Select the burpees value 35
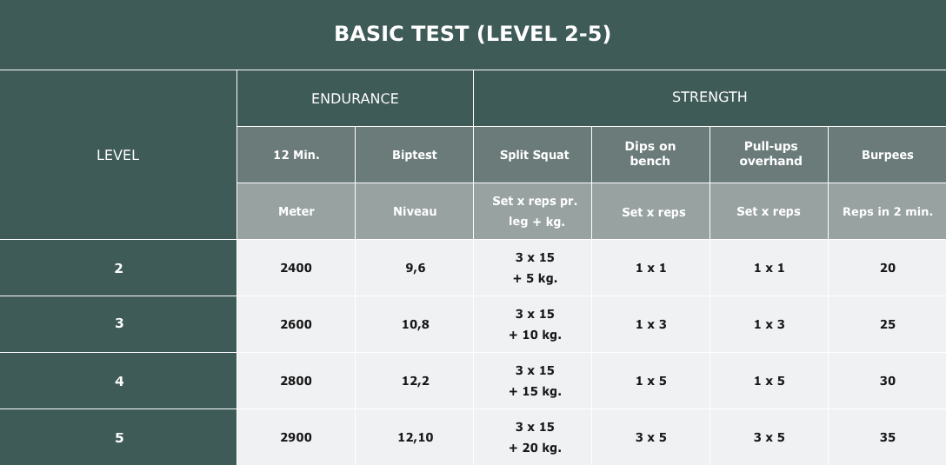This screenshot has height=465, width=946. (x=887, y=437)
